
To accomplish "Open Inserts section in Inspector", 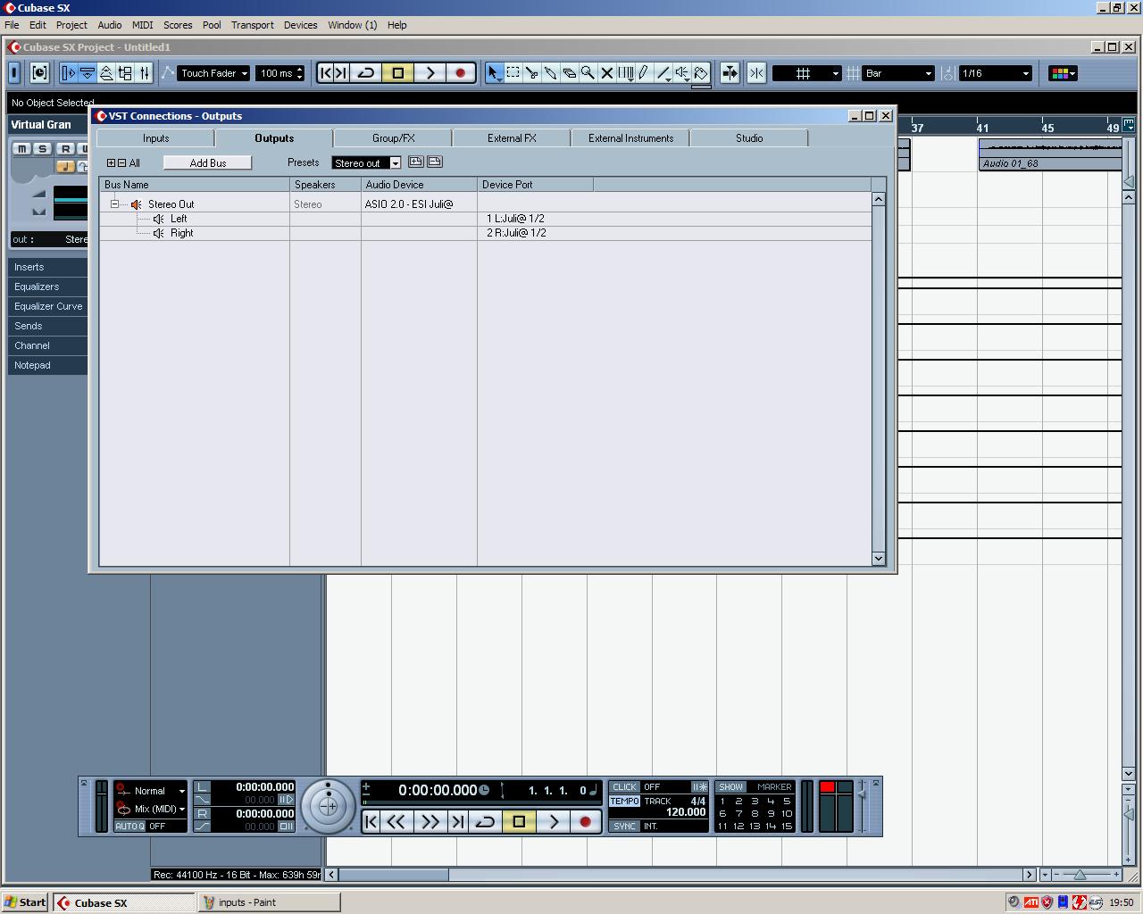I will [47, 267].
